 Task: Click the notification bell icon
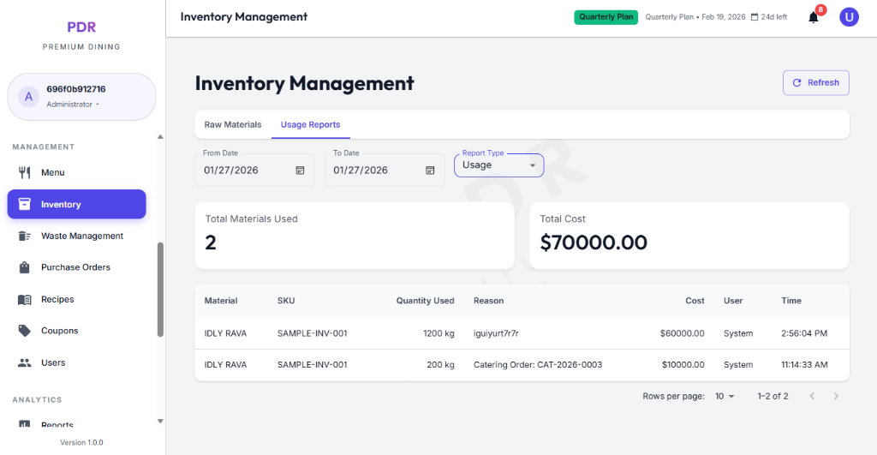[x=813, y=17]
